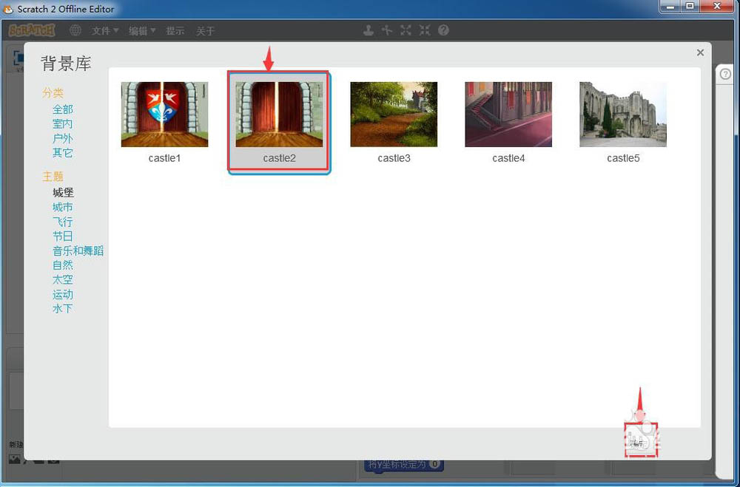Open the language globe menu
This screenshot has height=487, width=740.
point(75,30)
